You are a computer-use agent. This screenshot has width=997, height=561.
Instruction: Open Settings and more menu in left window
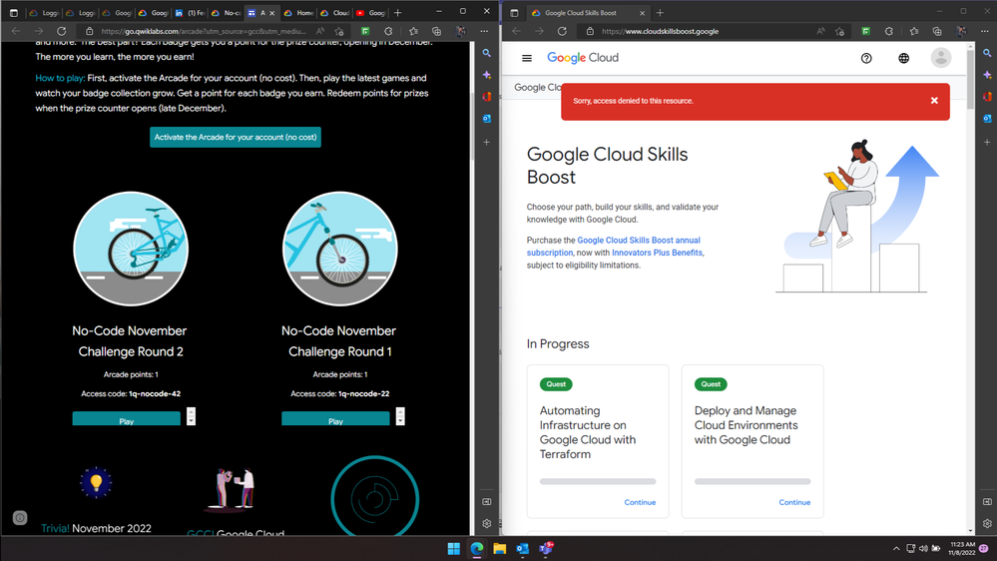tap(484, 31)
